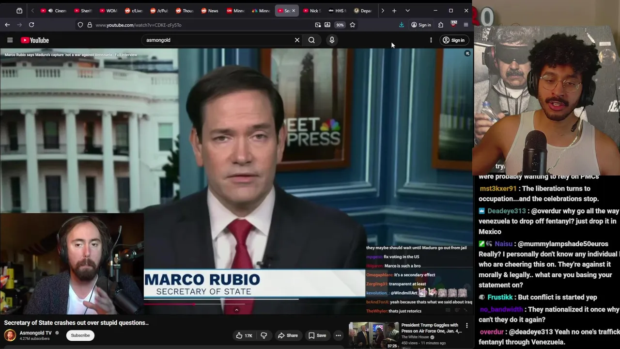Dislike the video with thumbs down
The height and width of the screenshot is (349, 620).
(x=264, y=335)
